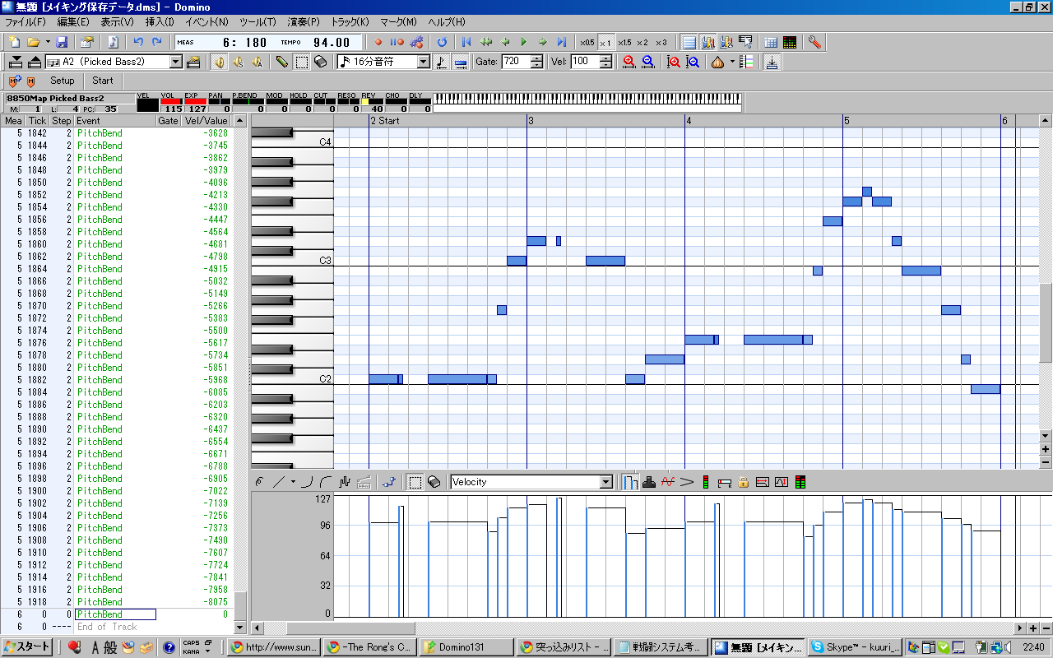Toggle the rectangle selection tool

302,62
